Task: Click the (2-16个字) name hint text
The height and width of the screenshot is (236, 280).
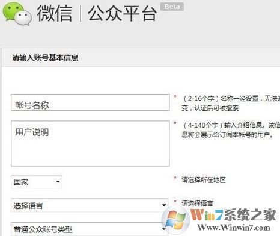Action: [231, 103]
